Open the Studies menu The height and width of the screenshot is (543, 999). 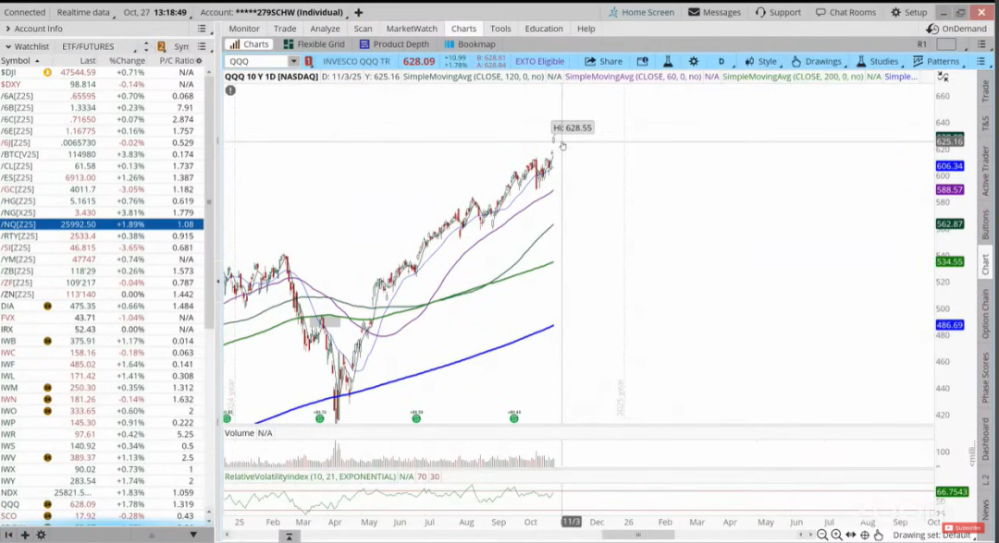(x=877, y=61)
